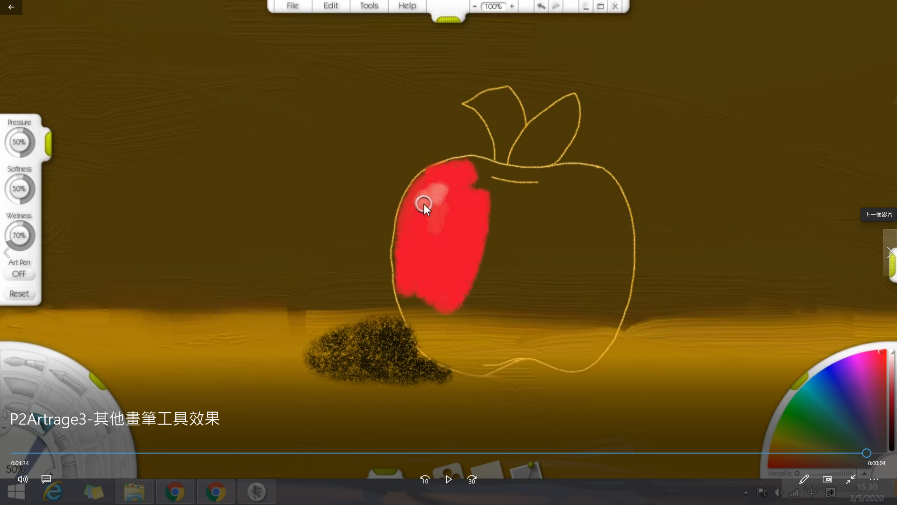The image size is (897, 505).
Task: Click the zoom in plus button
Action: coord(512,6)
